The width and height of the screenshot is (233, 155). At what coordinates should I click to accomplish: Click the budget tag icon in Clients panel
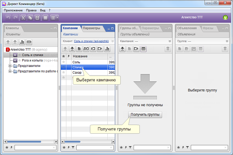[x=29, y=42]
